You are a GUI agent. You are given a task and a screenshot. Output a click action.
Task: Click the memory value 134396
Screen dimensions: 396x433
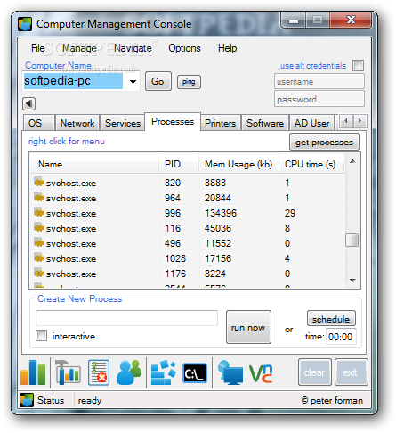point(221,213)
